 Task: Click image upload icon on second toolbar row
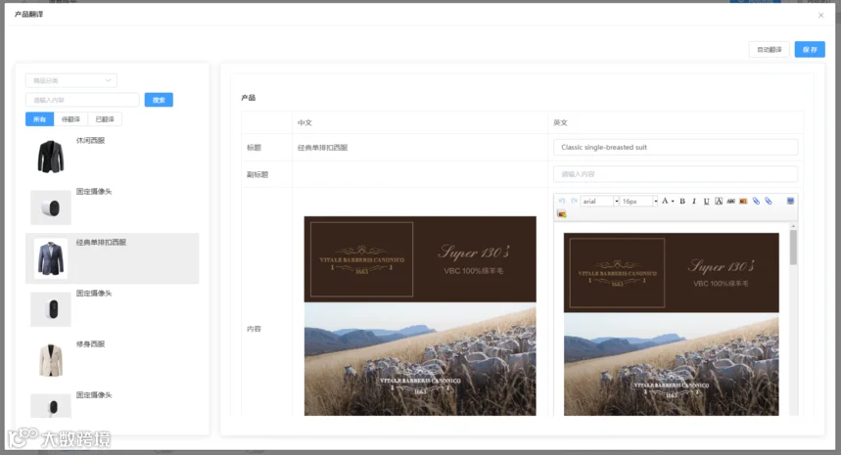click(x=562, y=214)
